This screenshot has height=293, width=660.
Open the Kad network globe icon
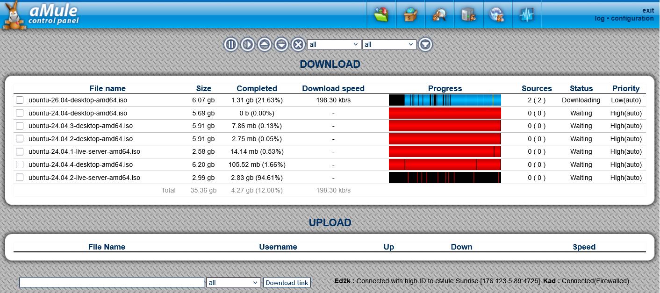point(497,15)
